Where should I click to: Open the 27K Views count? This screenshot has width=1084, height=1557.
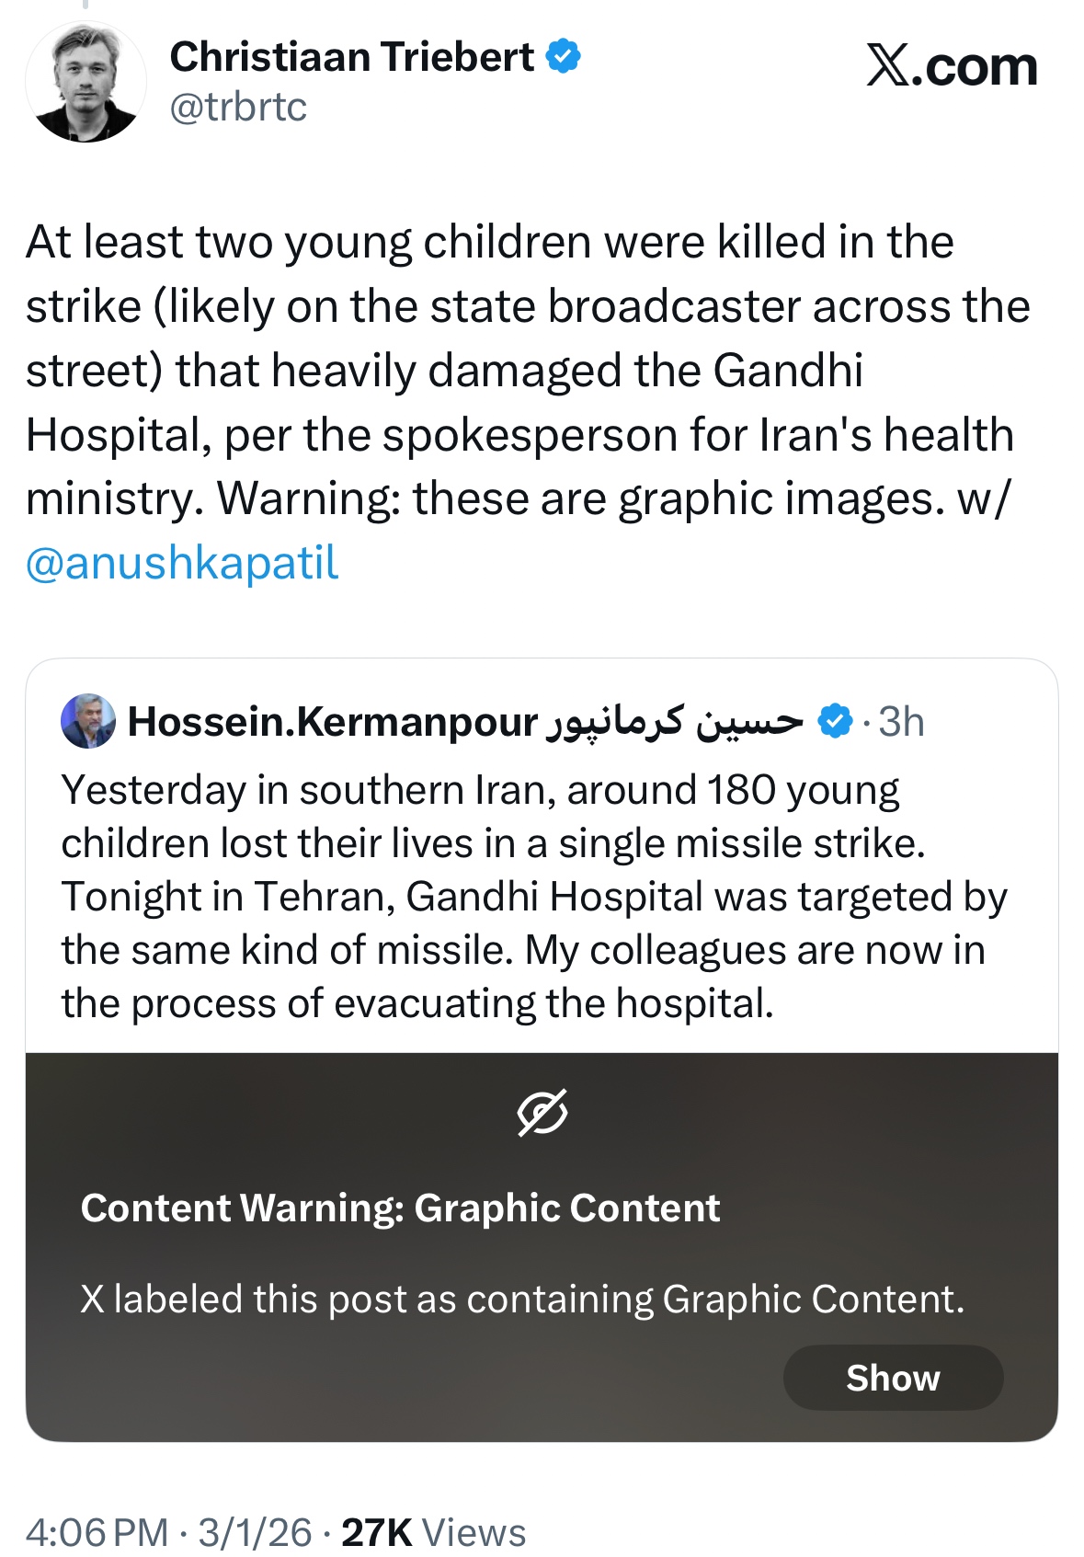[x=434, y=1532]
